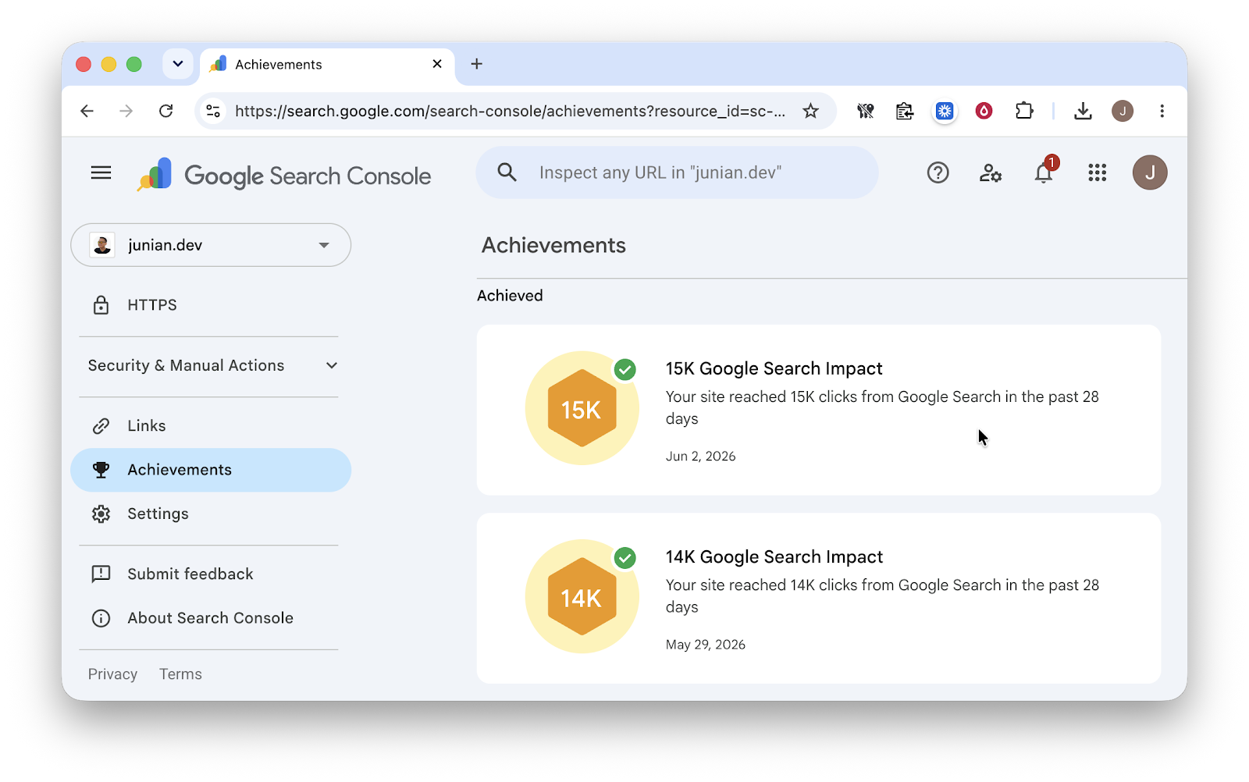1249x782 pixels.
Task: Open the tab search dropdown arrow
Action: 178,64
